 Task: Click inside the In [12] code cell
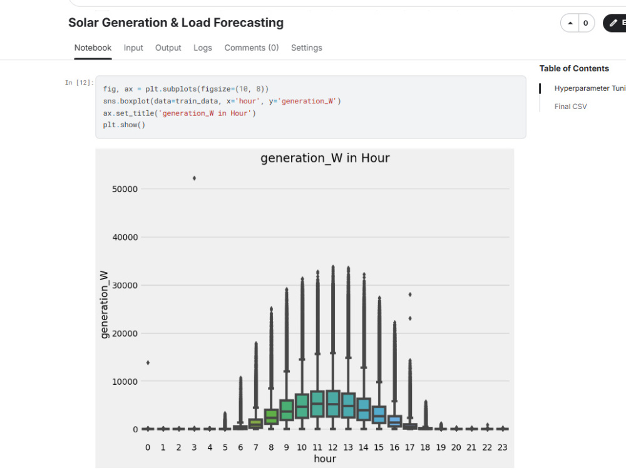tap(310, 107)
